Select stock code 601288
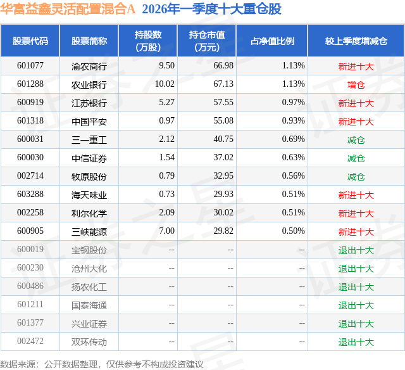Viewport: 405px width, 370px height. (x=30, y=84)
